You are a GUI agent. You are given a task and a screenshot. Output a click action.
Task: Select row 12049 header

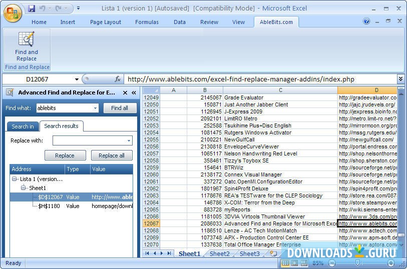151,97
